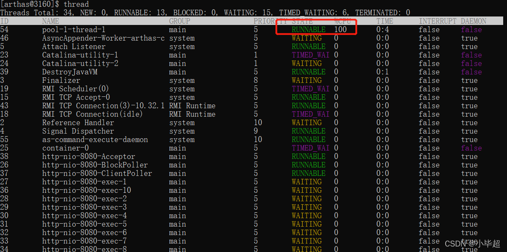Click the TIME column header
507x252 pixels.
coord(385,21)
